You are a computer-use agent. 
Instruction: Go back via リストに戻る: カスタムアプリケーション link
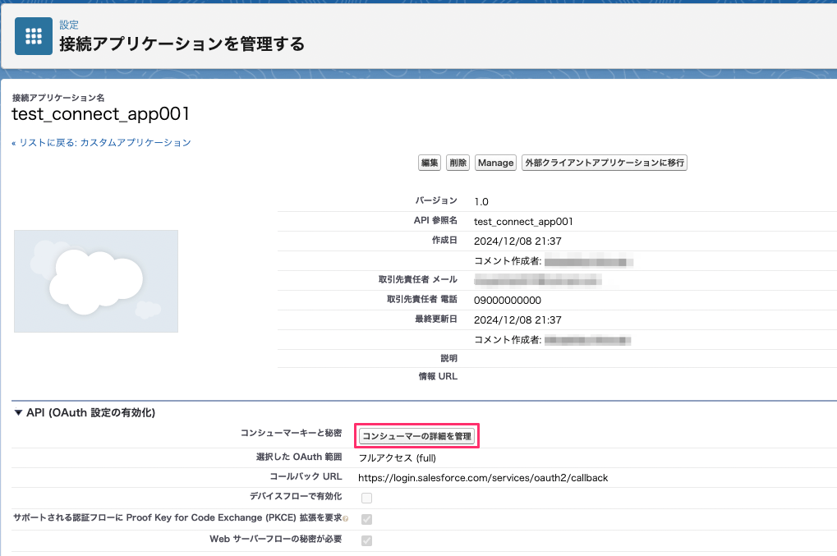(x=101, y=142)
